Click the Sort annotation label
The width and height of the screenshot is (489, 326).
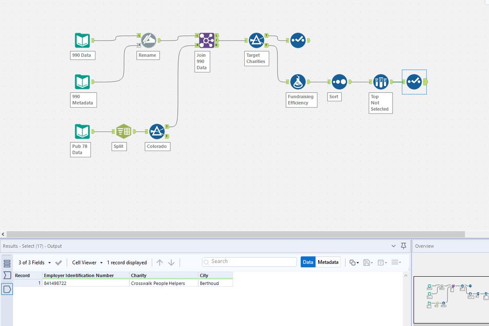pyautogui.click(x=334, y=97)
